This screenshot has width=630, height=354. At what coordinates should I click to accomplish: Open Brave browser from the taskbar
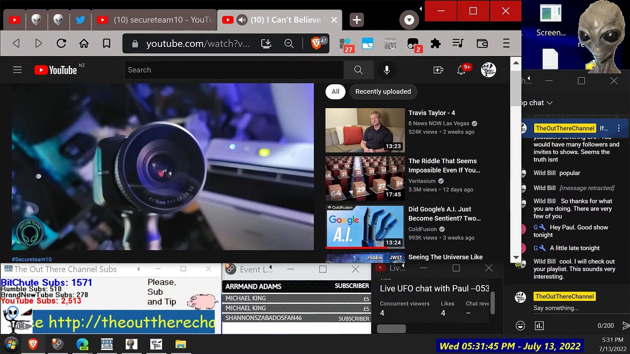coord(33,344)
